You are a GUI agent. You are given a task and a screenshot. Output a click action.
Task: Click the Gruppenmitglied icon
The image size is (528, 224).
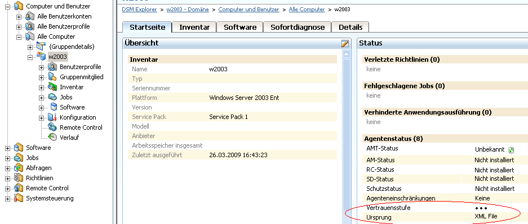[x=52, y=77]
